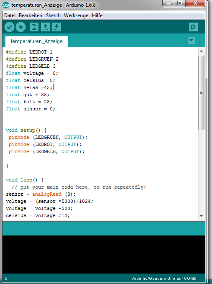Open a sketch with the up-arrow icon
This screenshot has height=284, width=212.
coord(45,27)
